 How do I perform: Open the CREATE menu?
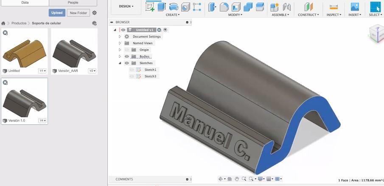pos(173,15)
